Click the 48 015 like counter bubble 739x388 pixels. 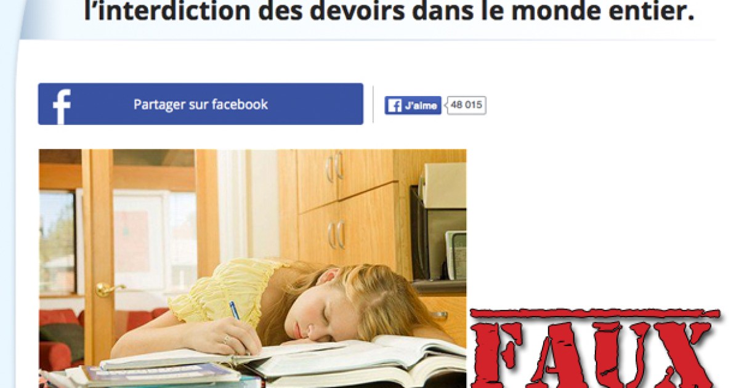tap(466, 105)
